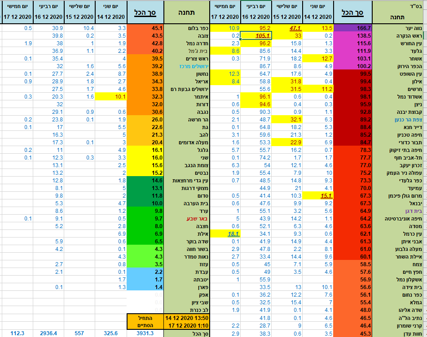This screenshot has height=337, width=427.
Task: Select the underlined 18.1 value for אילת
Action: click(227, 233)
